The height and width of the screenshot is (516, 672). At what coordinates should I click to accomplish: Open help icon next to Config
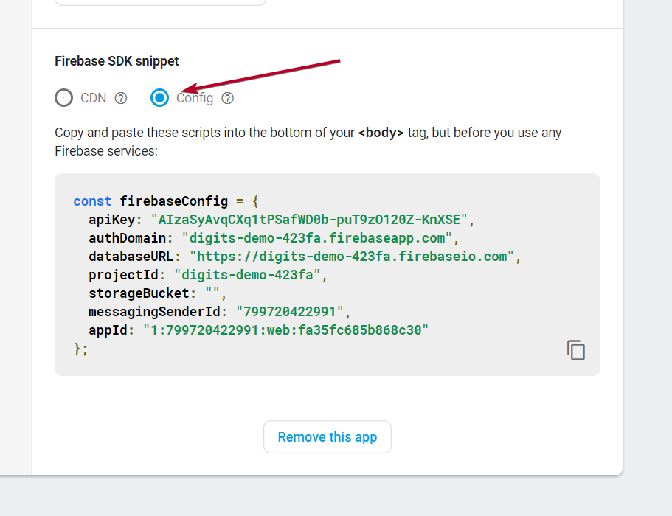[x=228, y=98]
